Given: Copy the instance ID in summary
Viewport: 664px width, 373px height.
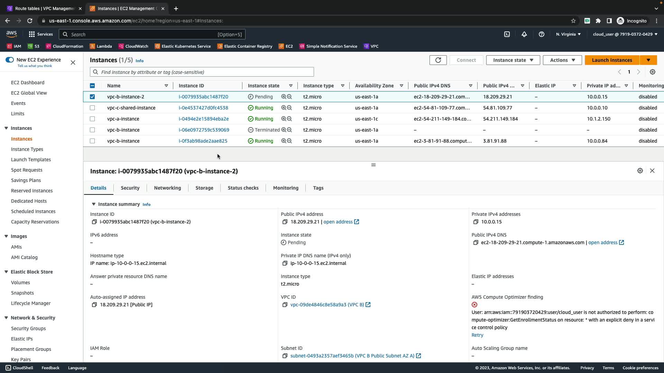Looking at the screenshot, I should click(x=94, y=222).
